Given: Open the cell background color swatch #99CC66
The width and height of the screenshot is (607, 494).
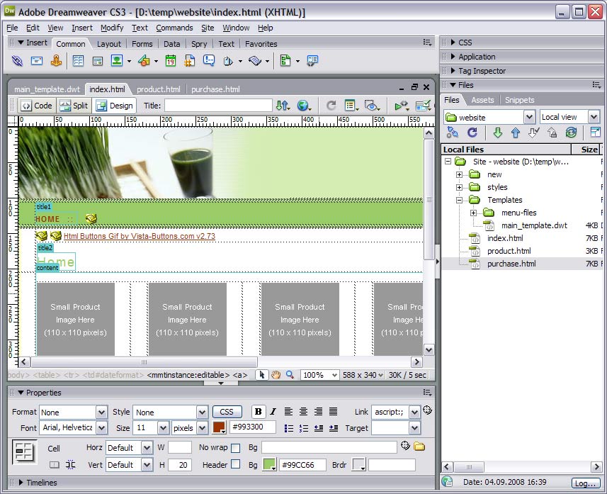Looking at the screenshot, I should 269,464.
